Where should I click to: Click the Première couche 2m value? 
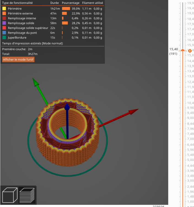(30, 49)
